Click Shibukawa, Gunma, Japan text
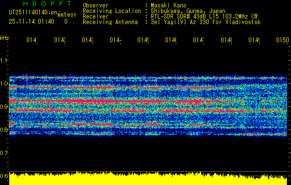This screenshot has width=291, height=185. coord(188,11)
